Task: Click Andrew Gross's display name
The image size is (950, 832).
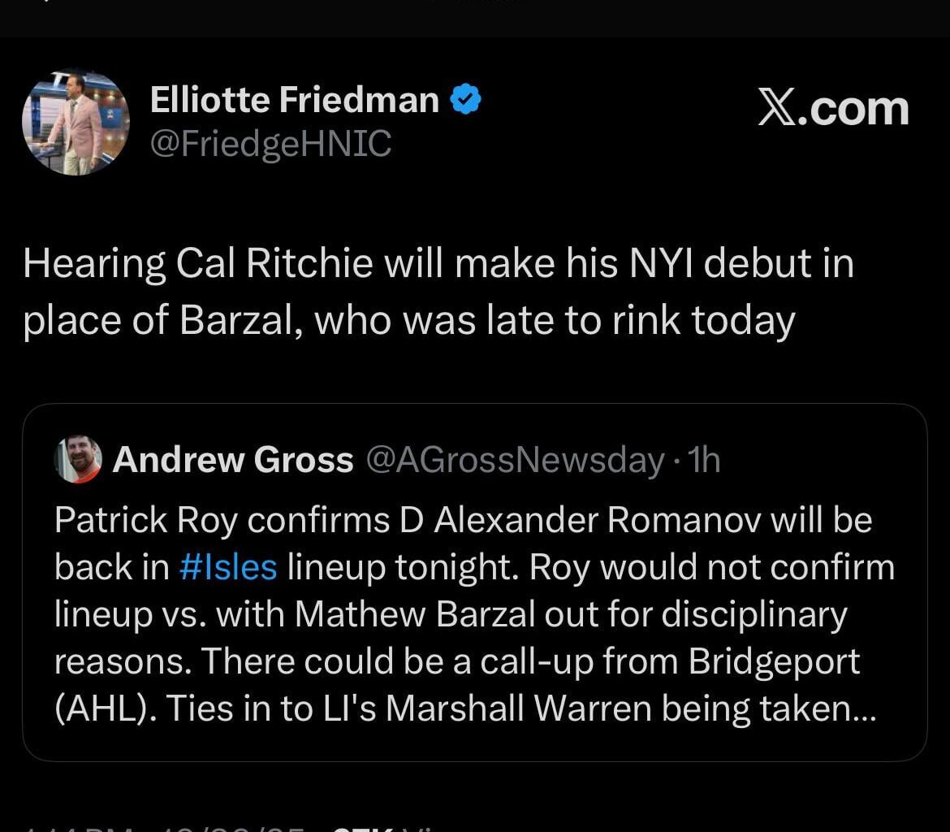Action: [x=234, y=459]
